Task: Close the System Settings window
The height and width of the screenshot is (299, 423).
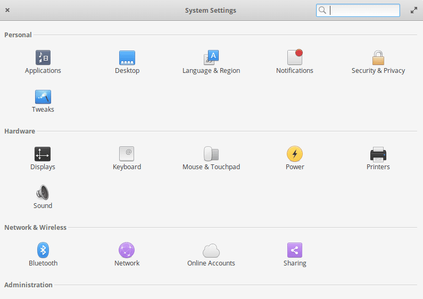Action: pos(7,10)
